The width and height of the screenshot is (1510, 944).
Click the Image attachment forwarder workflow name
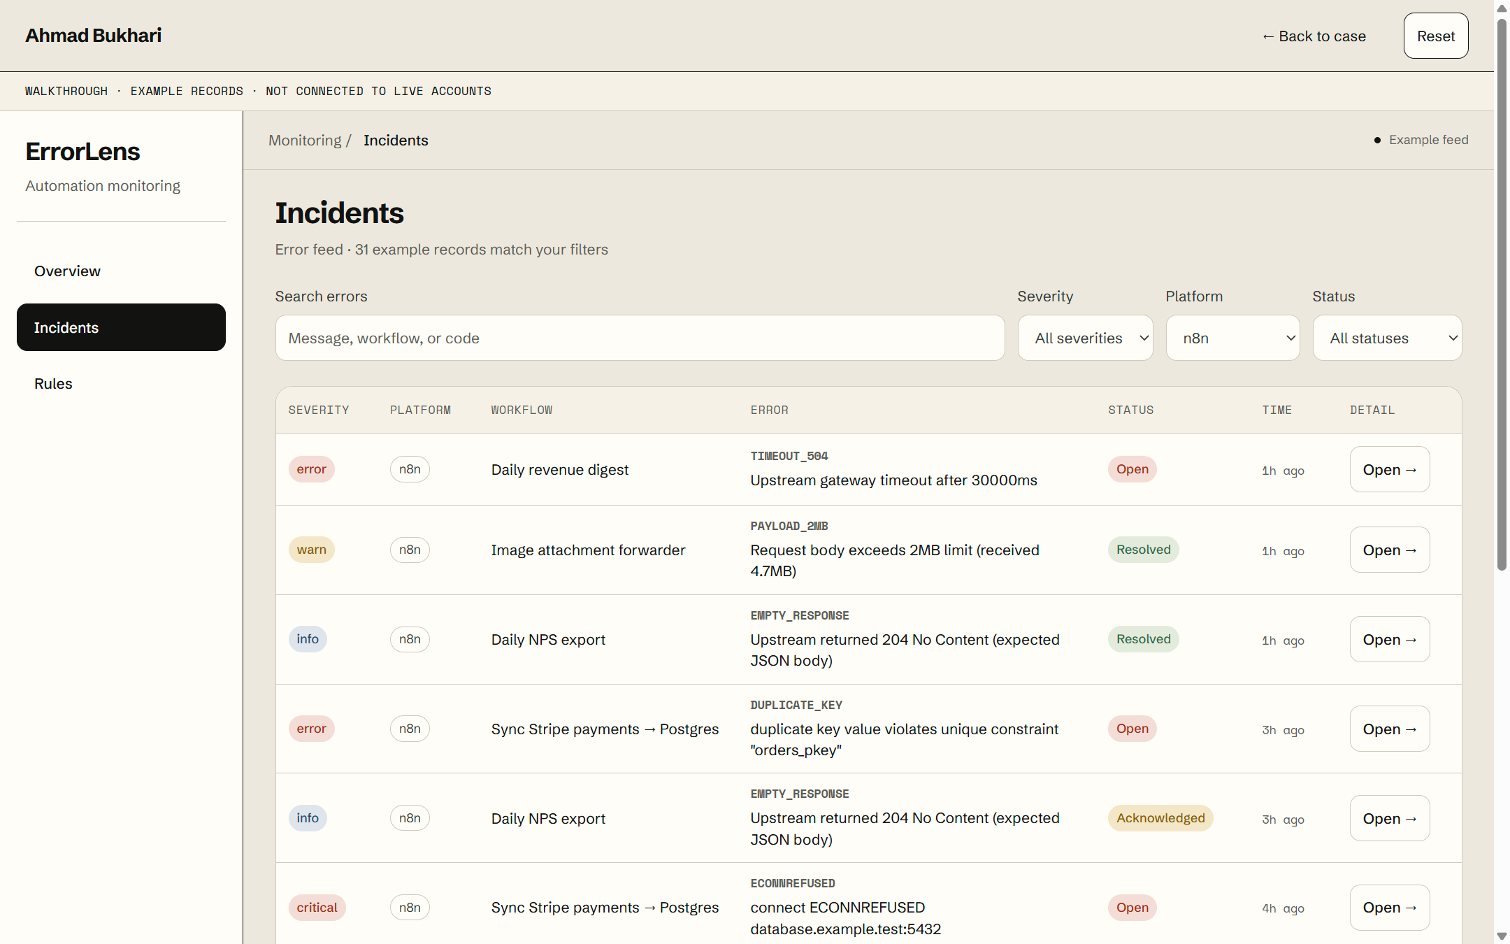coord(588,550)
